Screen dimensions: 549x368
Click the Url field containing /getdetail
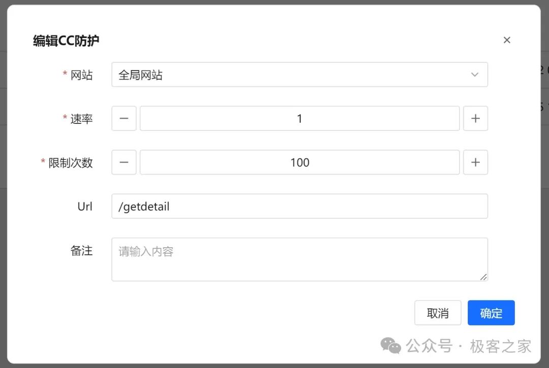click(x=299, y=207)
